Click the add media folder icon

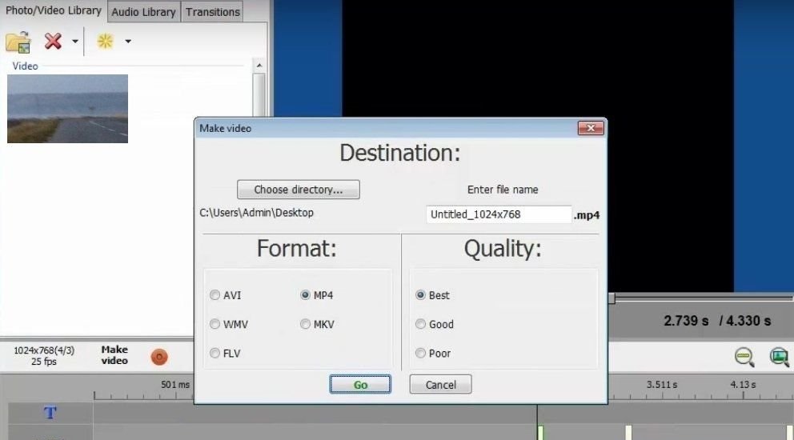18,42
